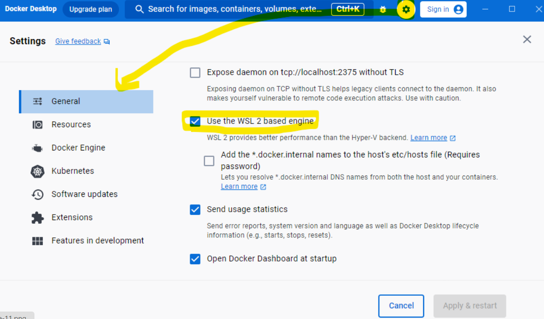Click 'Open Docker Dashboard at startup' label text
Viewport: 544px width, 319px height.
[x=272, y=259]
